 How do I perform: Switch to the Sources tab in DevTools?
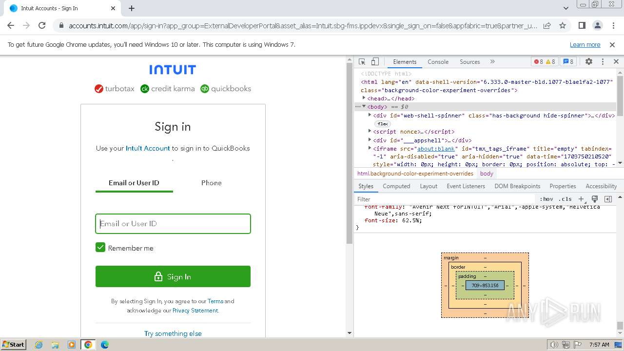tap(470, 62)
